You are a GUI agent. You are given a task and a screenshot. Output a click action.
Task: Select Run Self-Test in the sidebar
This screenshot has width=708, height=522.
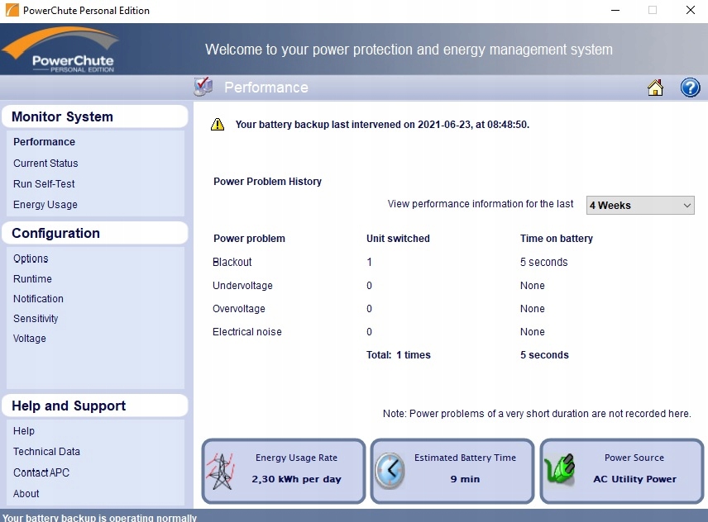(44, 184)
